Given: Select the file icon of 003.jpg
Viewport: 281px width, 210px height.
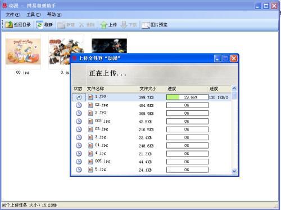Looking at the screenshot, I should click(x=90, y=121).
